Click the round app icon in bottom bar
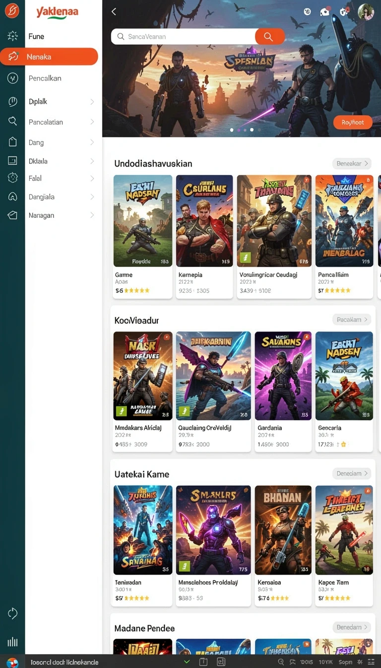This screenshot has height=668, width=381. click(12, 662)
